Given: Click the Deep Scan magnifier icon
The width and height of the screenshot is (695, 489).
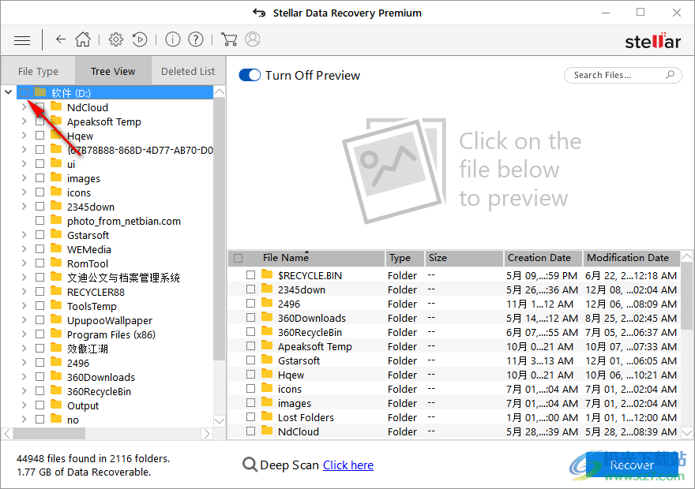Looking at the screenshot, I should coord(250,465).
